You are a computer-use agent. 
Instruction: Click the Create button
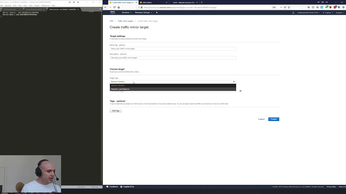point(274,119)
